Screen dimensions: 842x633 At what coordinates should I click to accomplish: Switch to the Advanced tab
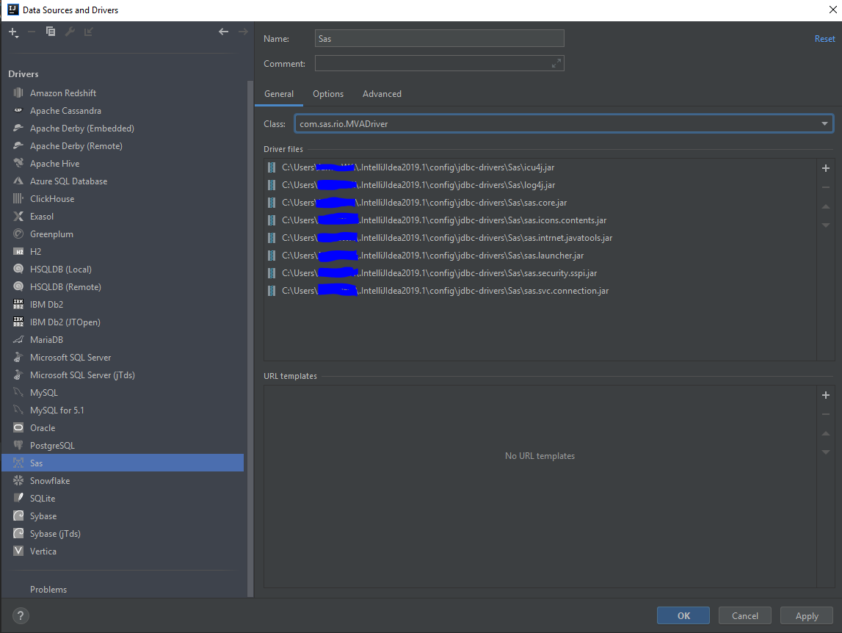pos(382,94)
